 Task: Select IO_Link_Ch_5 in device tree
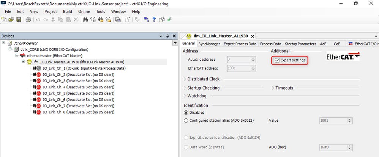point(79,93)
